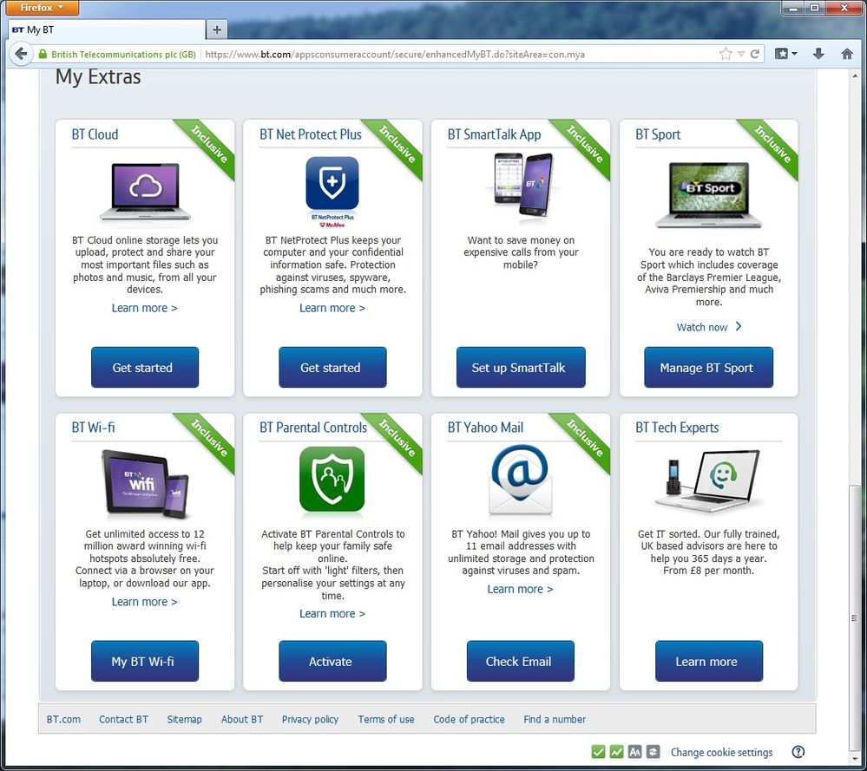Screen dimensions: 867x771
Task: Open the Sitemap footer link
Action: click(184, 719)
